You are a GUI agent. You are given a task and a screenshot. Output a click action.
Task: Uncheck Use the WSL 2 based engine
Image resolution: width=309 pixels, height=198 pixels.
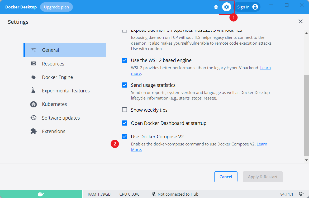tap(125, 60)
